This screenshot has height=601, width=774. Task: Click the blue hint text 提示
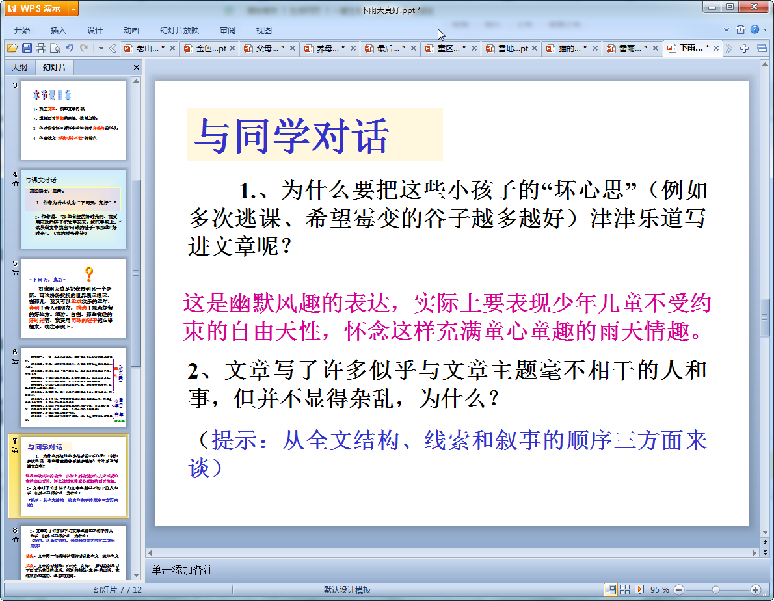click(447, 453)
